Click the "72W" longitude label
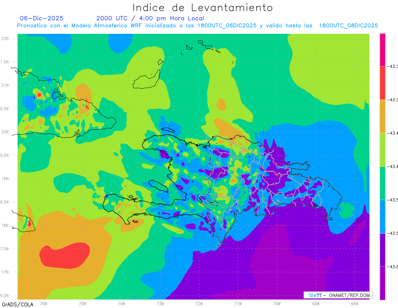 pos(199,303)
